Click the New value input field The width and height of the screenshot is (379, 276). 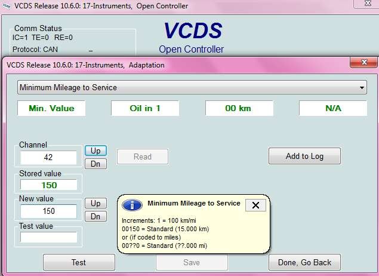tap(48, 211)
